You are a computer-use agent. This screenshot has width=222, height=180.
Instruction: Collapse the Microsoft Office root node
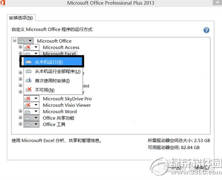(x=15, y=40)
